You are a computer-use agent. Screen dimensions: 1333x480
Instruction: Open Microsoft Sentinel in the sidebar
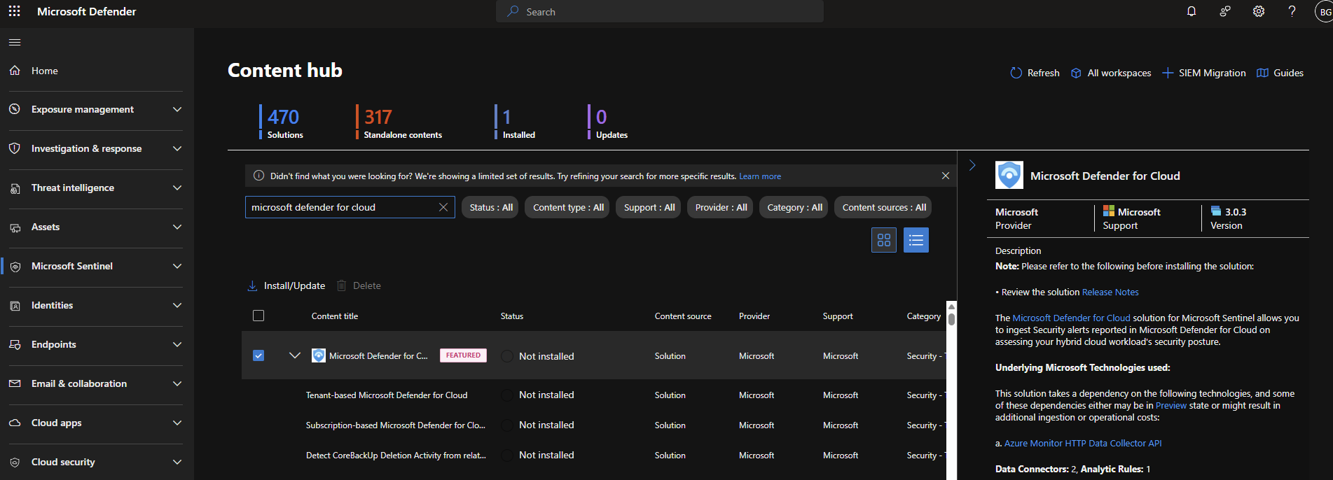click(x=72, y=266)
